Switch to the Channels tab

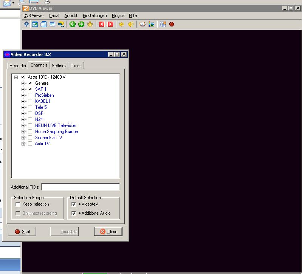click(39, 65)
